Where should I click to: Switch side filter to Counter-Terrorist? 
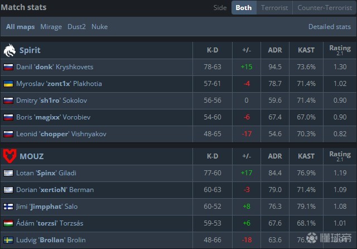click(x=325, y=8)
